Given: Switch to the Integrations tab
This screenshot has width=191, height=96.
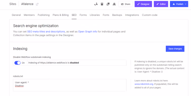Looking at the screenshot, I should (x=132, y=15).
